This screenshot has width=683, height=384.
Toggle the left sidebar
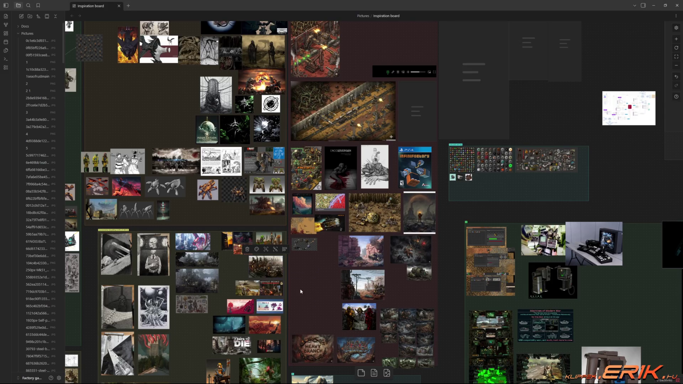(x=6, y=5)
